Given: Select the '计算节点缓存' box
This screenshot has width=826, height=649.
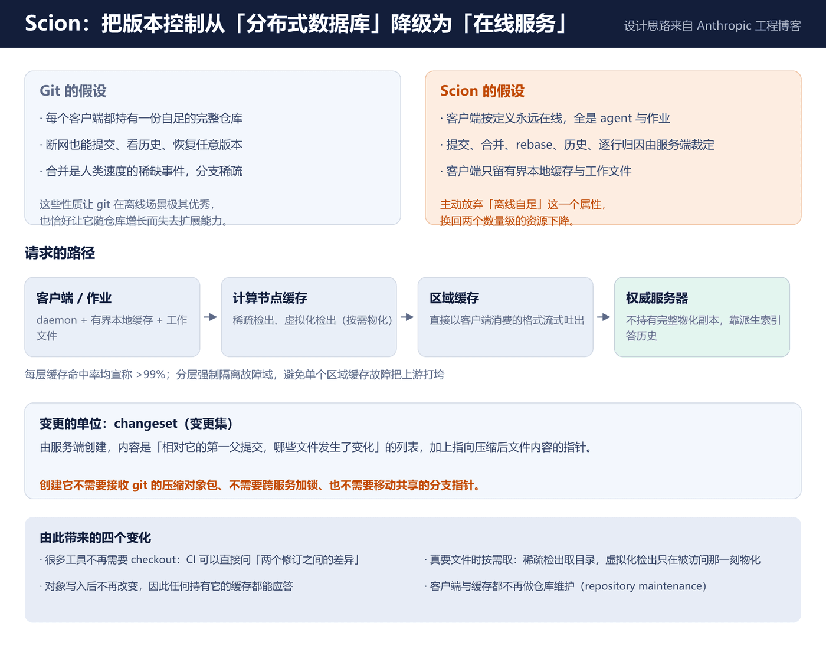Looking at the screenshot, I should point(309,317).
